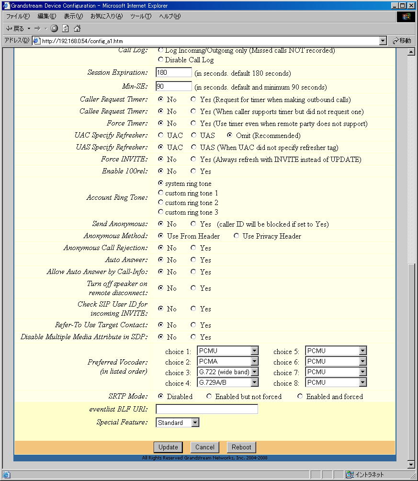Viewport: 418px width, 481px height.
Task: Expand vocoder choice 8 dropdown
Action: [x=362, y=382]
